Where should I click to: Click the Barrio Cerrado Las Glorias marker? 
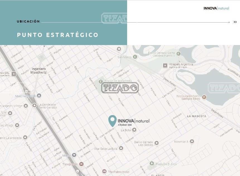pyautogui.click(x=156, y=143)
